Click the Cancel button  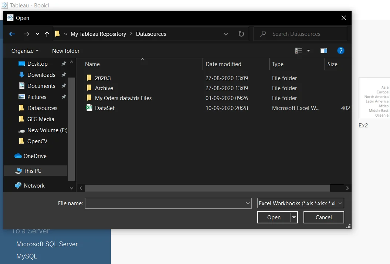click(323, 217)
